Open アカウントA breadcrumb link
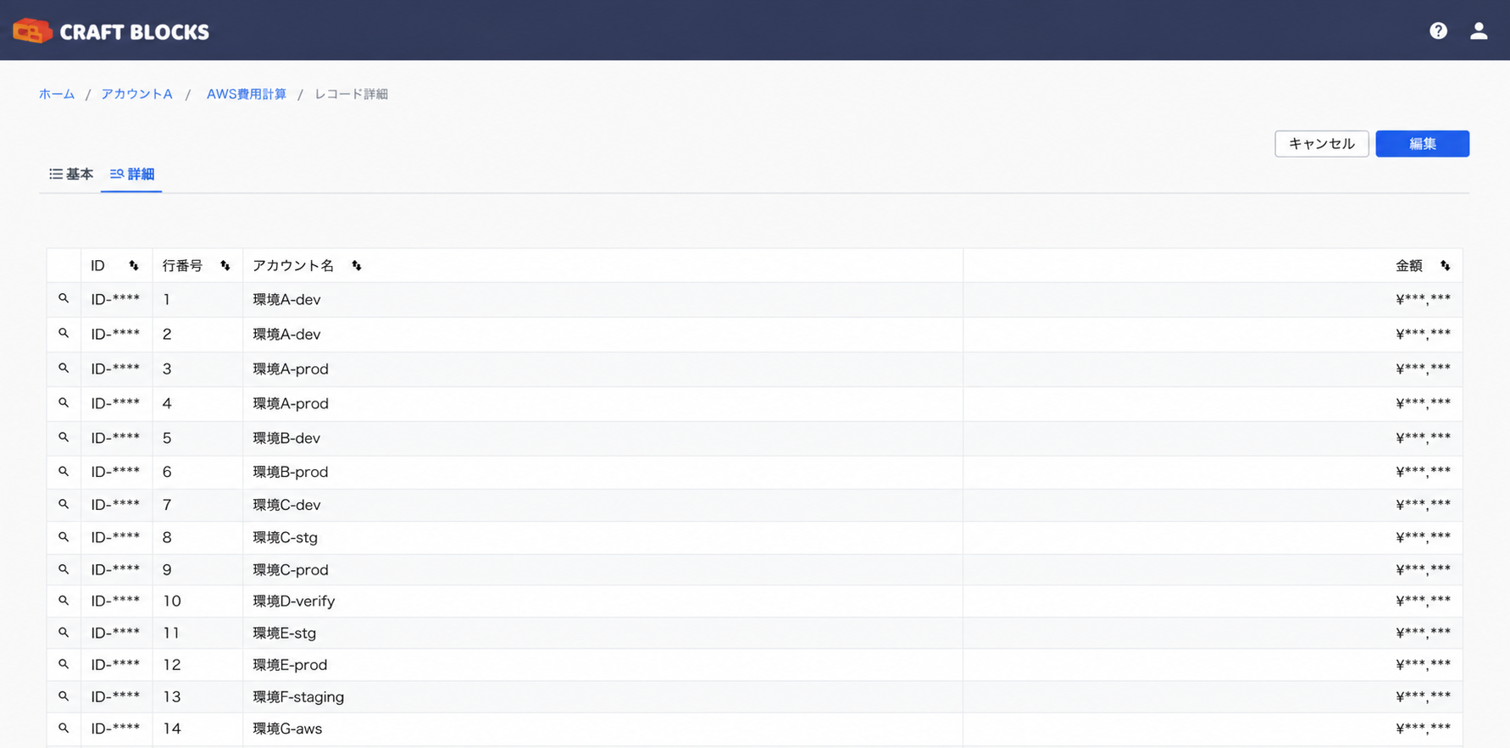Viewport: 1510px width, 748px height. tap(137, 94)
